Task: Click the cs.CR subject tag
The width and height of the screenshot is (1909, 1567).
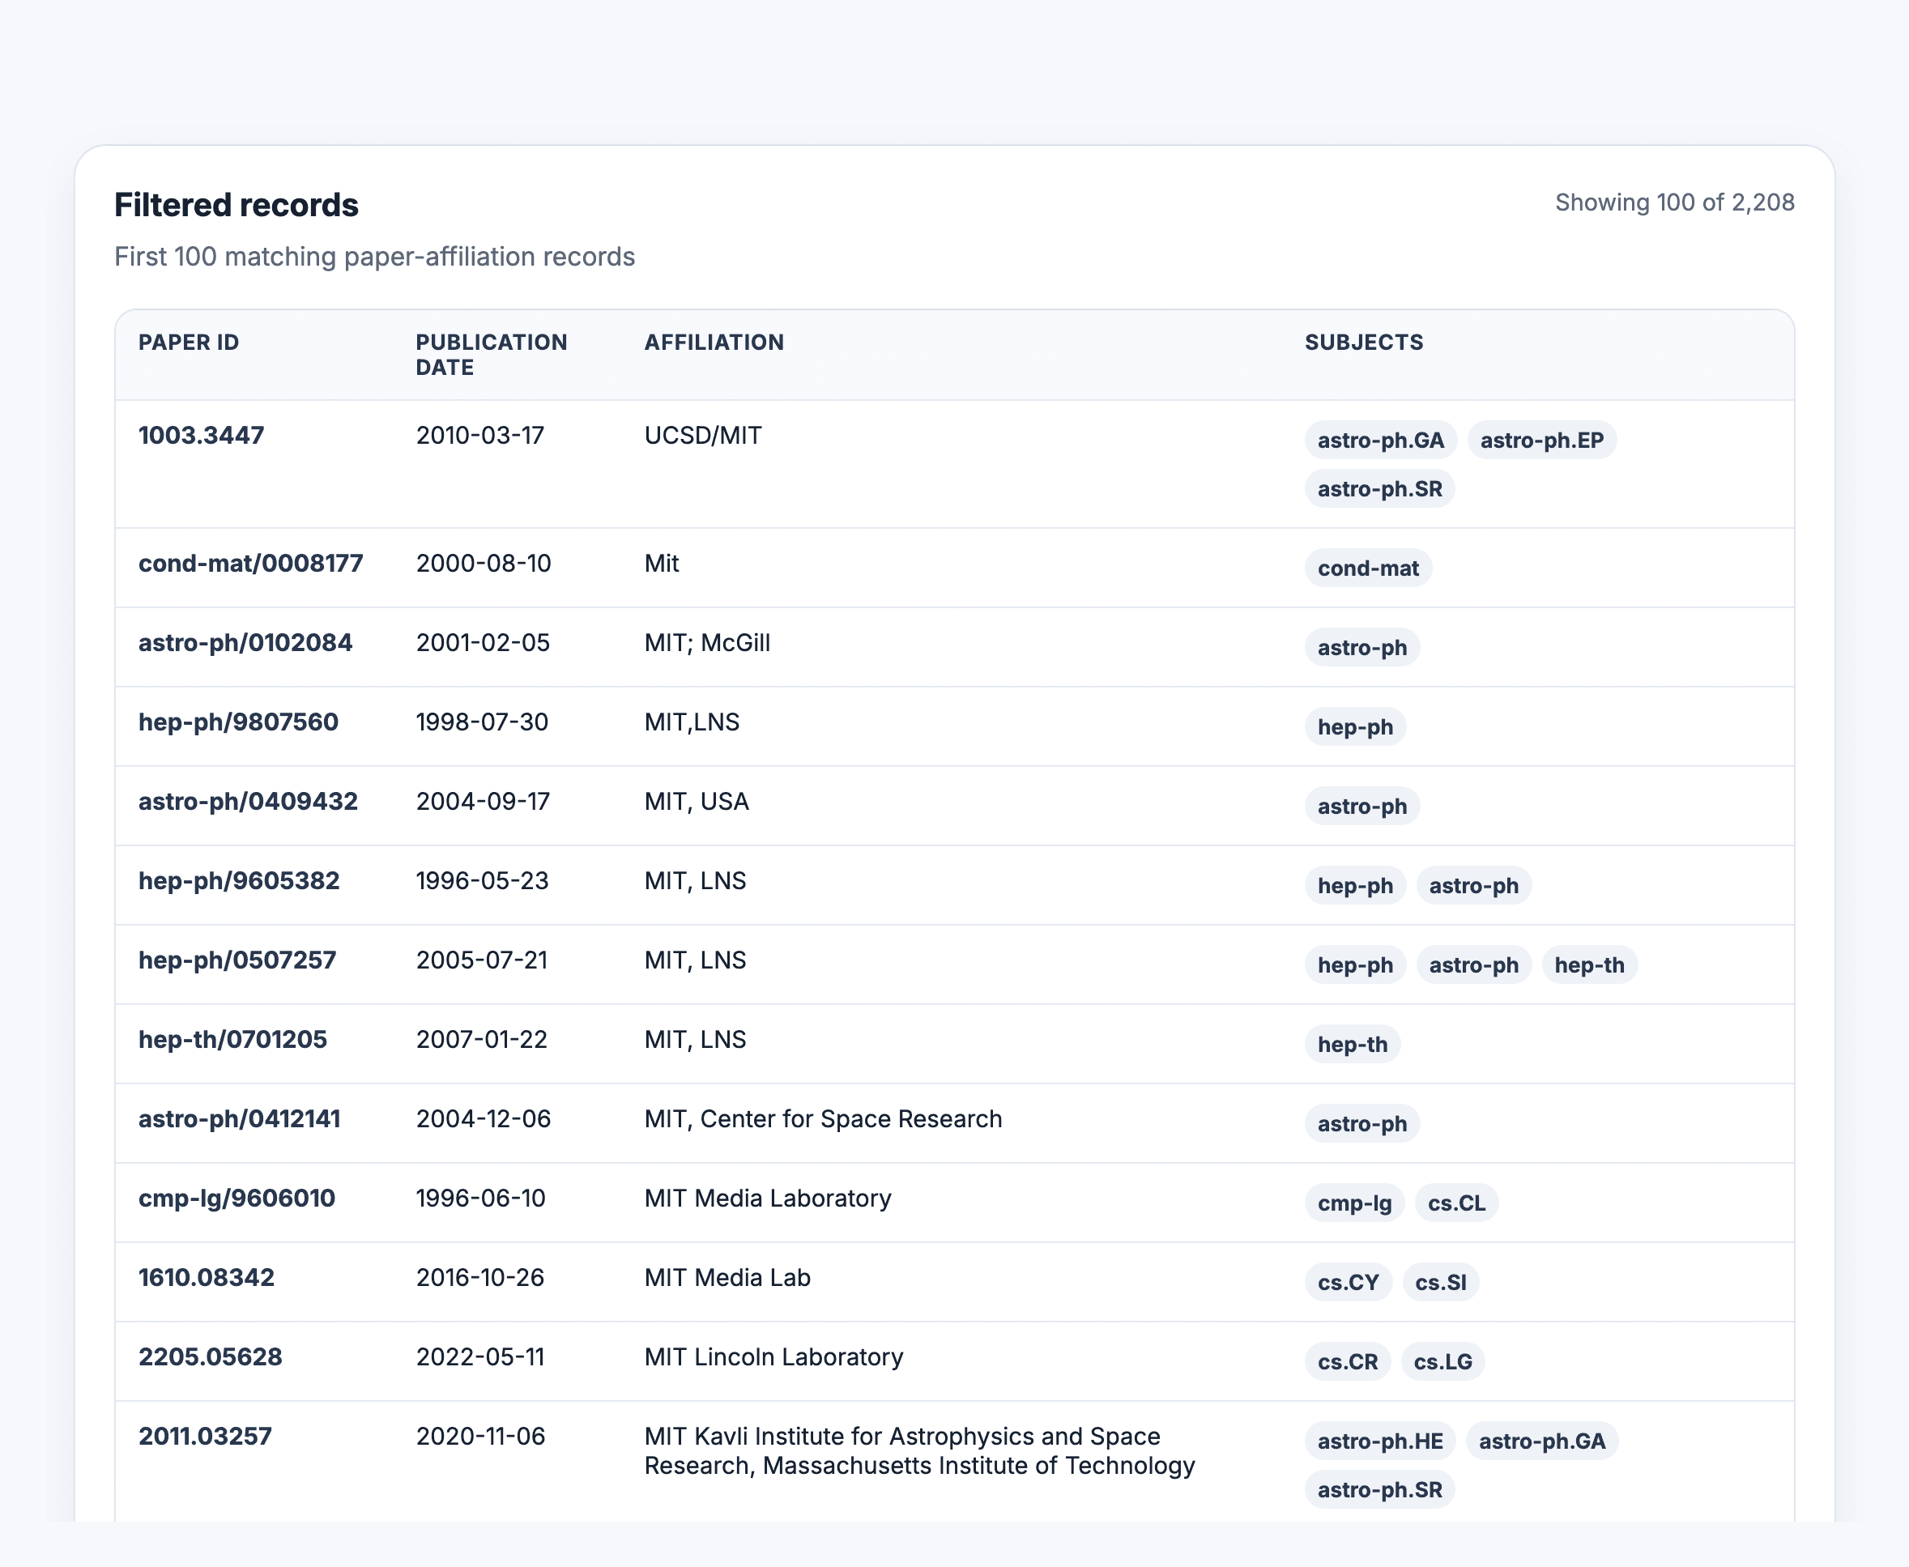Action: coord(1347,1362)
